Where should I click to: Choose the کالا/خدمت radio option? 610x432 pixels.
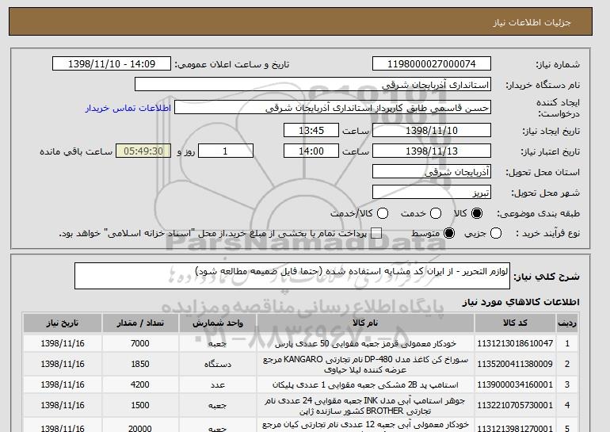(383, 213)
